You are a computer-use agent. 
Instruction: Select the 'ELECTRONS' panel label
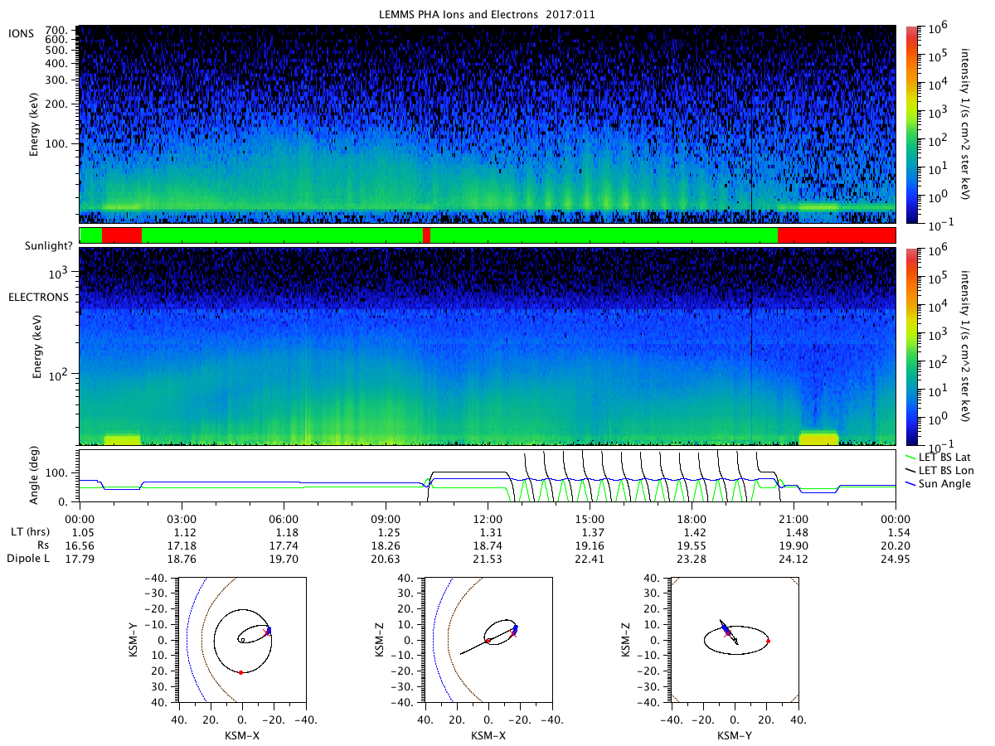coord(39,297)
